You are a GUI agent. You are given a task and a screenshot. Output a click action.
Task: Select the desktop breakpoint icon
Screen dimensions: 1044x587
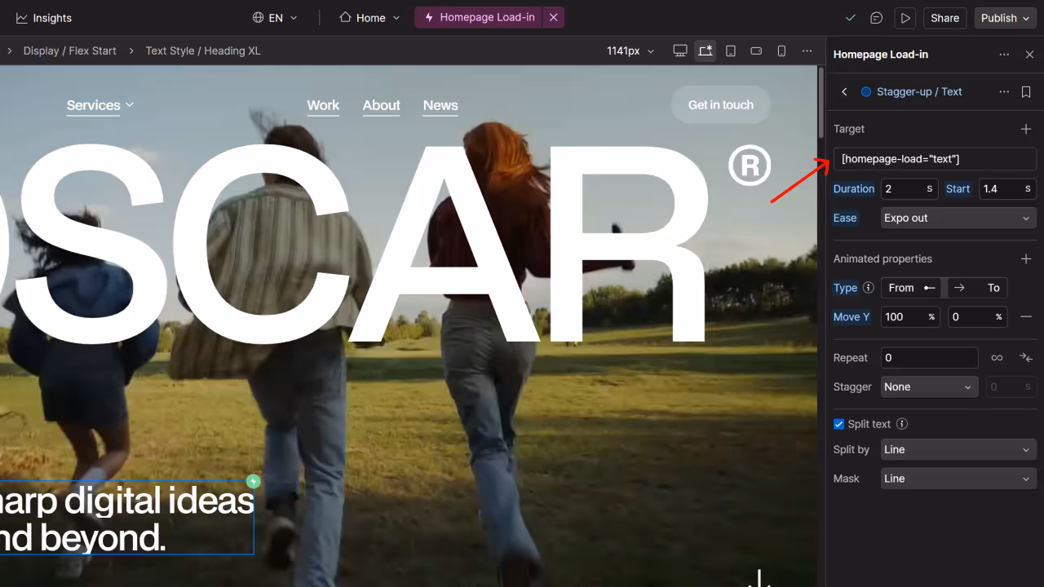click(x=680, y=51)
